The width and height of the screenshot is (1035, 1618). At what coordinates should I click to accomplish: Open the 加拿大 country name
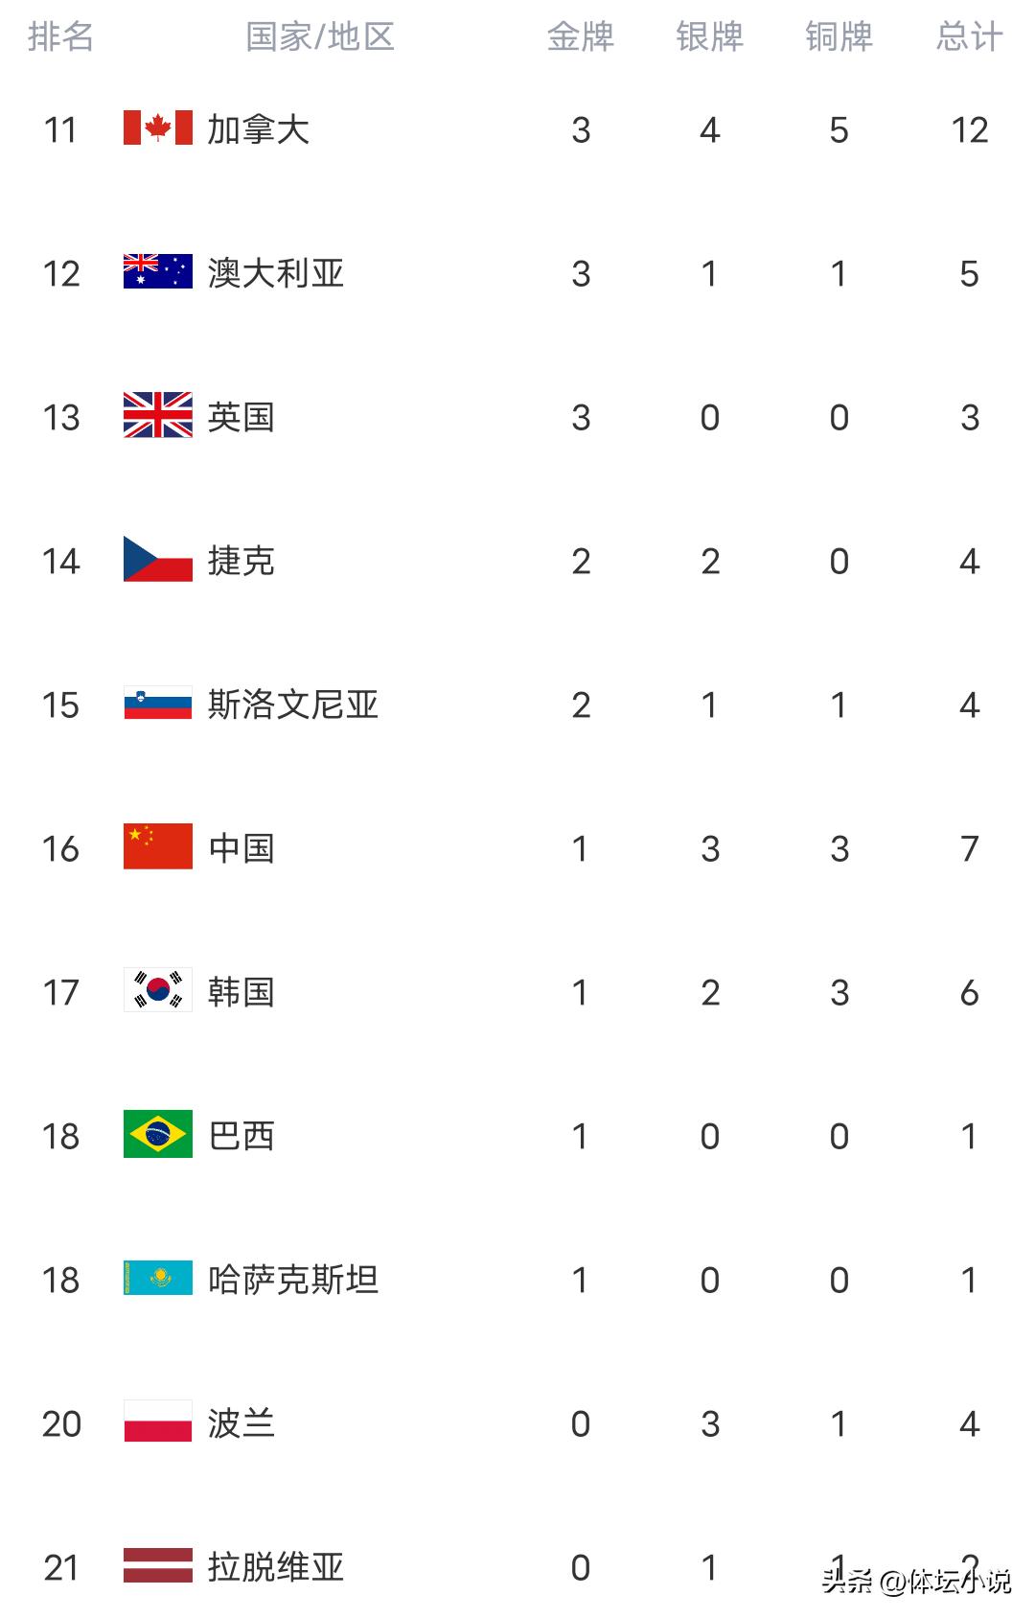point(259,129)
